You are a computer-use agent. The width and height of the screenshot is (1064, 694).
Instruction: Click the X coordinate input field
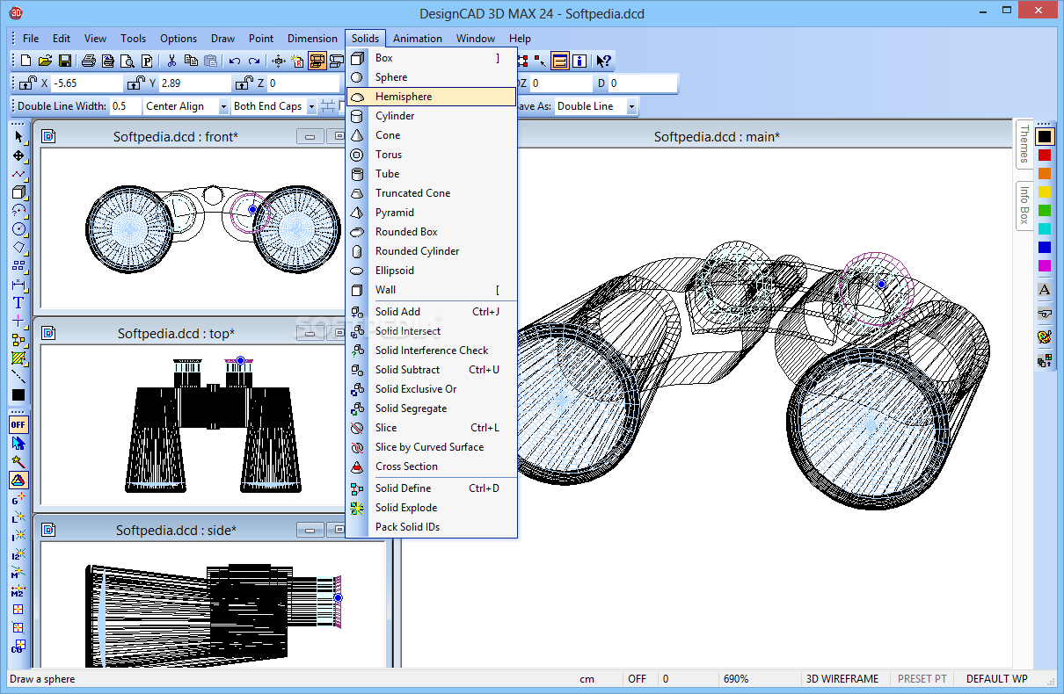click(86, 83)
